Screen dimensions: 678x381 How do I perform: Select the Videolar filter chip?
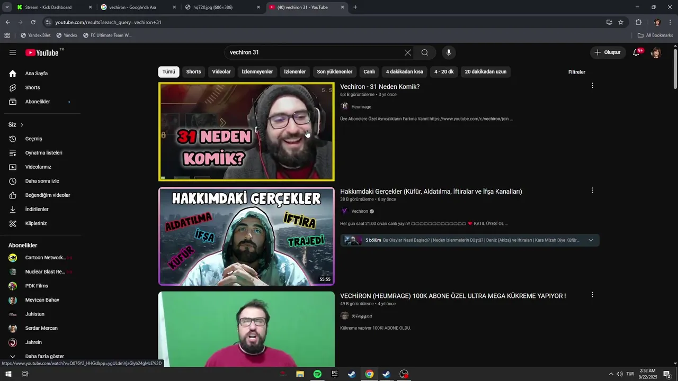coord(221,72)
